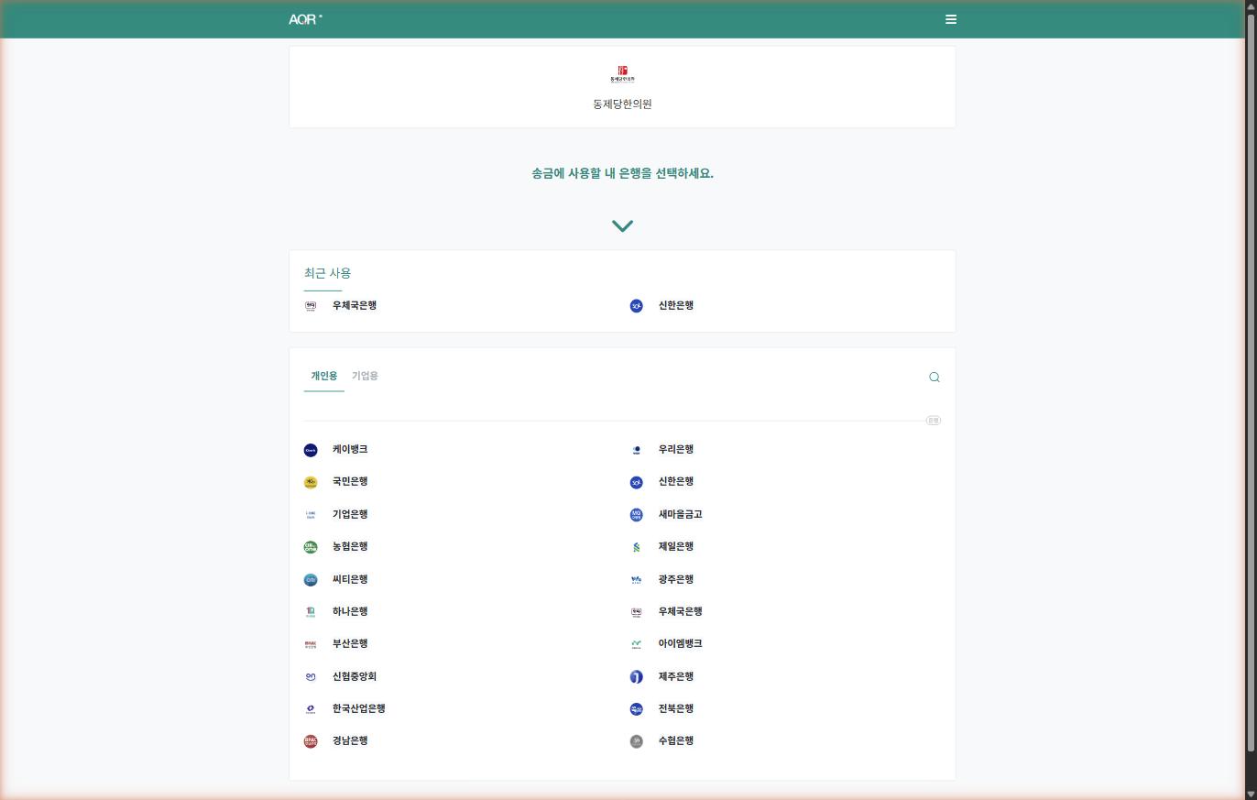This screenshot has height=800, width=1257.
Task: Switch to the 개인용 tab
Action: click(x=323, y=376)
